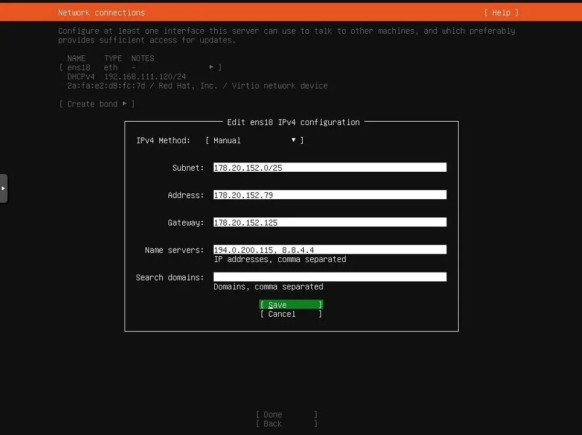Cancel the IPv4 configuration dialog
The image size is (582, 435).
click(291, 314)
